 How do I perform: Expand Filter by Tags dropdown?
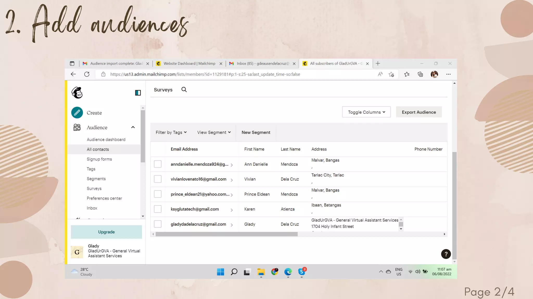click(171, 132)
